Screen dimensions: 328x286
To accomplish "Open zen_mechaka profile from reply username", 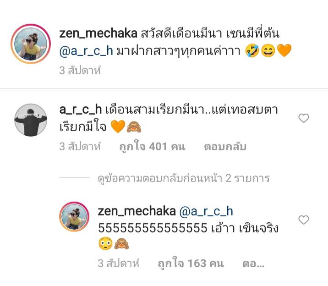I will 137,211.
